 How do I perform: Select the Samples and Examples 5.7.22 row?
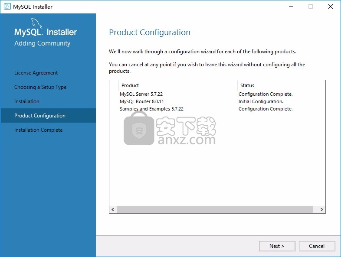click(x=217, y=109)
